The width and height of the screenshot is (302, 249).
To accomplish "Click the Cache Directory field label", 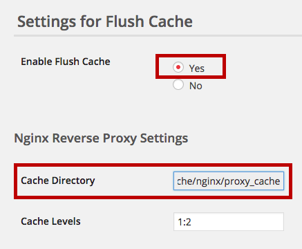I will pyautogui.click(x=58, y=181).
